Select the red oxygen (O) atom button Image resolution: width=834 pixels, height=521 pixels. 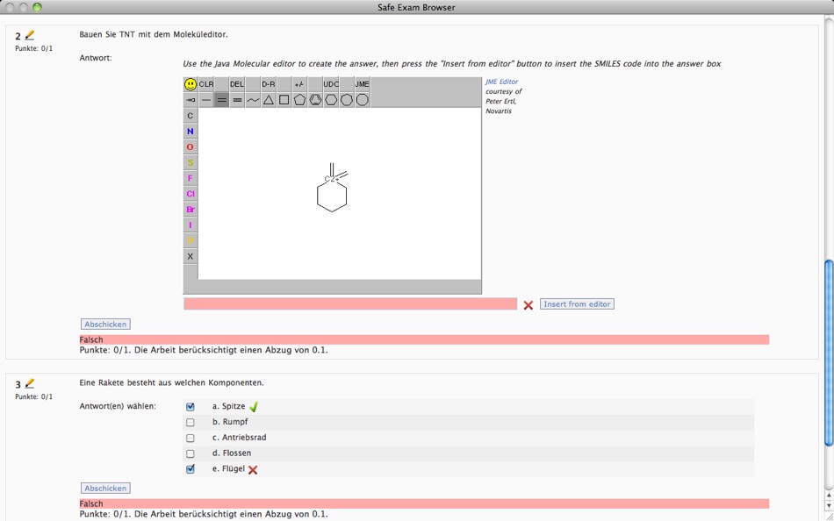tap(191, 147)
